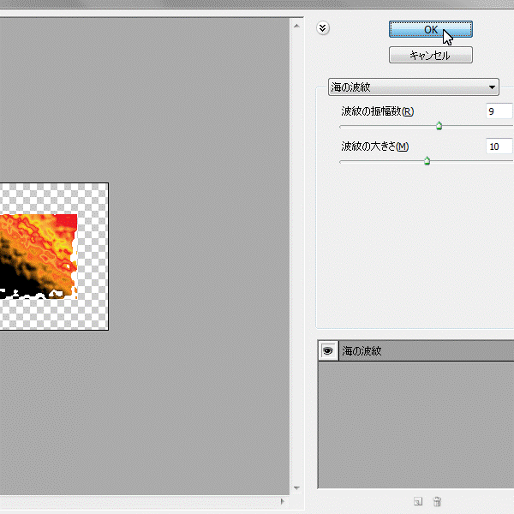Click the flame preview image
The height and width of the screenshot is (514, 514).
[39, 256]
